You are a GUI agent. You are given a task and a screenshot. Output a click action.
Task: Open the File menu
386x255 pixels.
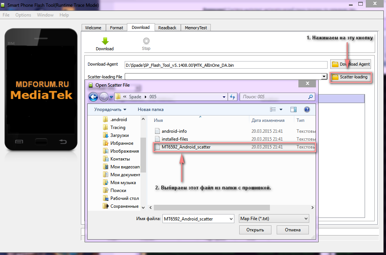click(x=6, y=15)
